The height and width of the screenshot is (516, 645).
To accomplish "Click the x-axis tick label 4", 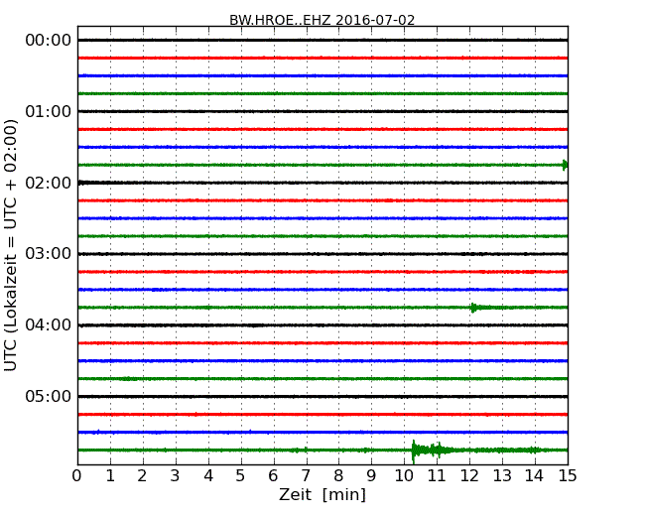I will [x=208, y=476].
